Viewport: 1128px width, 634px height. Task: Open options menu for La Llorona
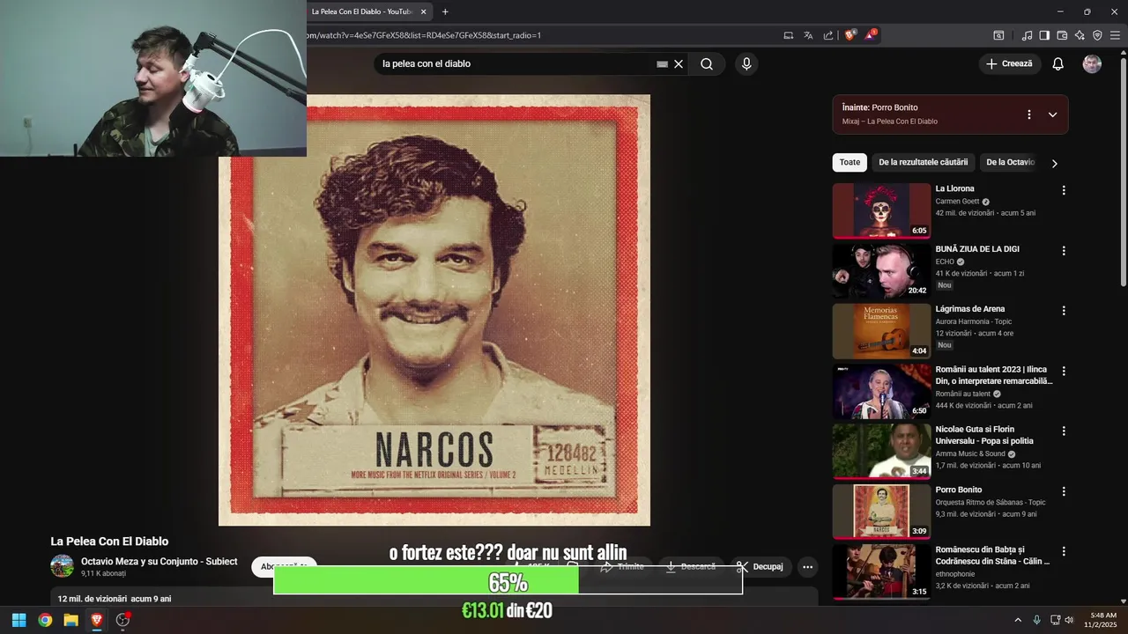[x=1064, y=190]
